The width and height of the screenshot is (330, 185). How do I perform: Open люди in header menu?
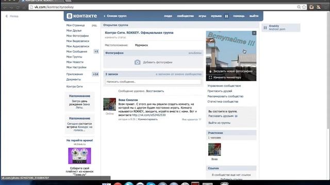point(168,16)
